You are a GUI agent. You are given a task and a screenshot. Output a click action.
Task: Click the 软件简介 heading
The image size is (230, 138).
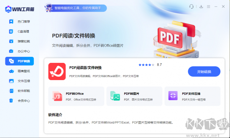click(55, 115)
